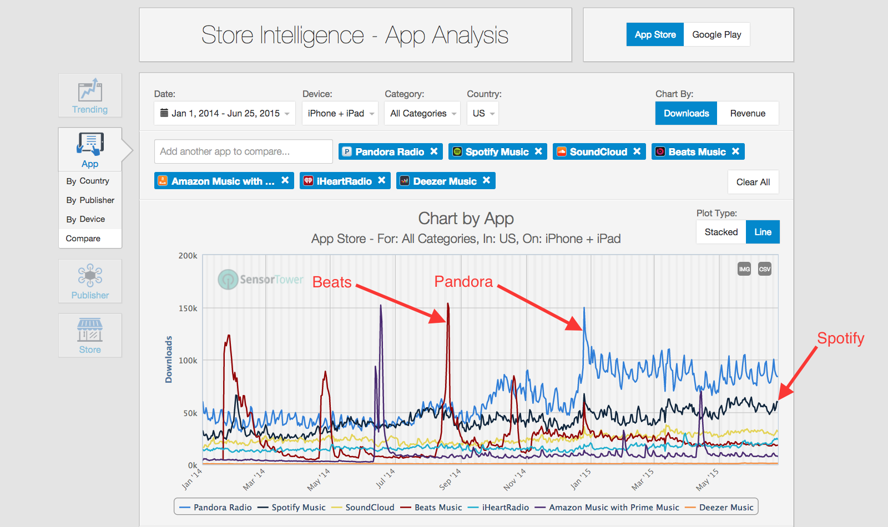The width and height of the screenshot is (888, 527).
Task: Toggle Pandora Radio series in legend
Action: [x=215, y=507]
